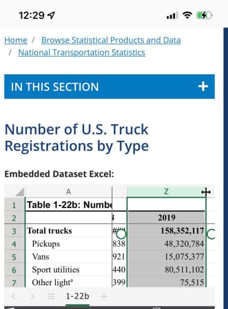Select row 7 header

tap(14, 282)
